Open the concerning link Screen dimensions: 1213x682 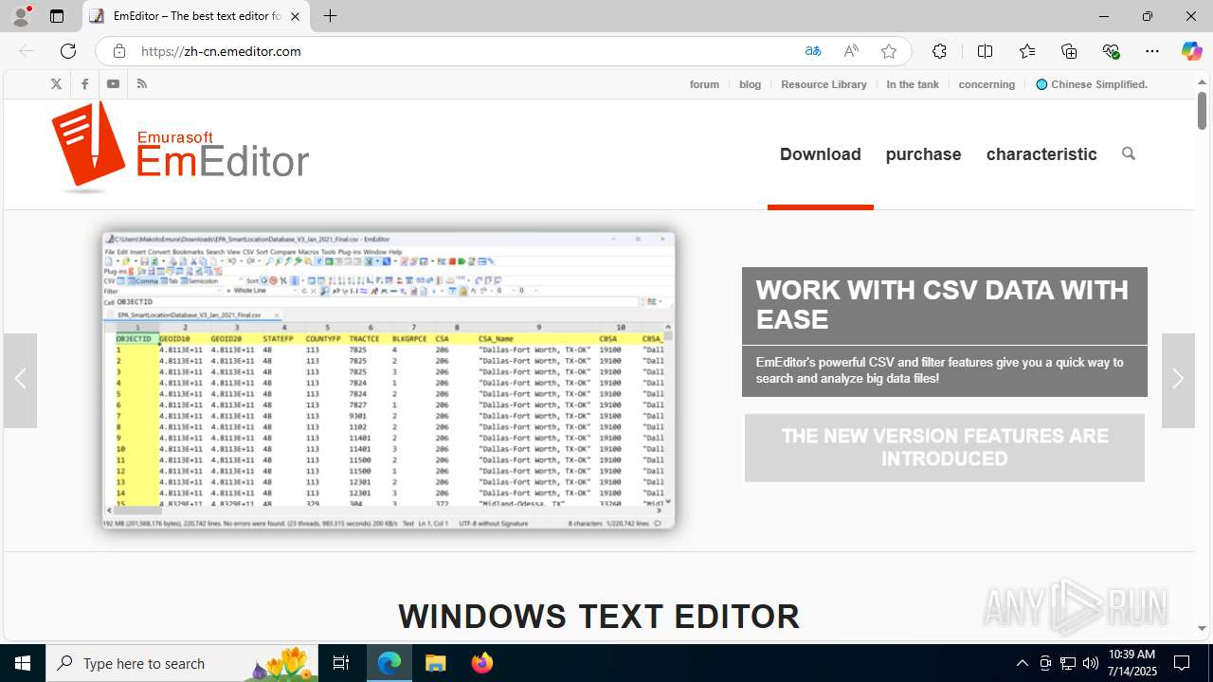pyautogui.click(x=987, y=84)
